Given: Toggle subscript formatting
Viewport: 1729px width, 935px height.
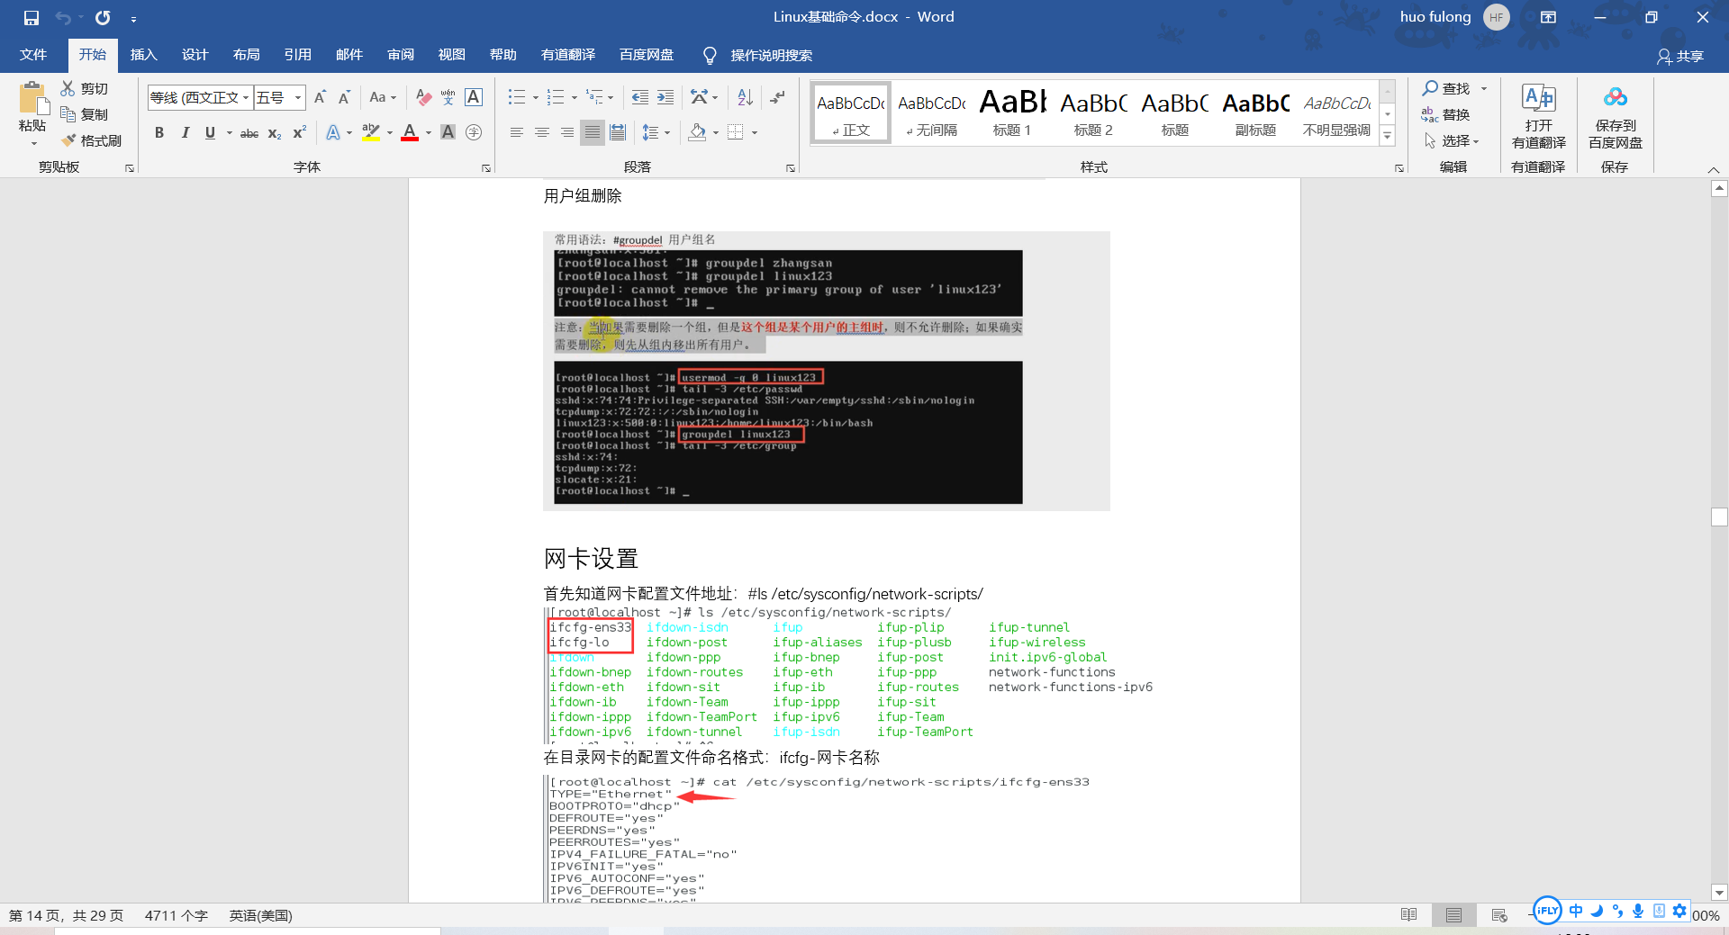Looking at the screenshot, I should pos(275,132).
